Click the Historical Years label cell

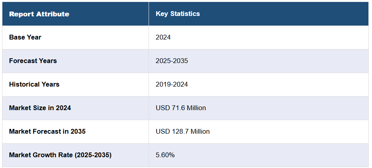click(x=34, y=84)
